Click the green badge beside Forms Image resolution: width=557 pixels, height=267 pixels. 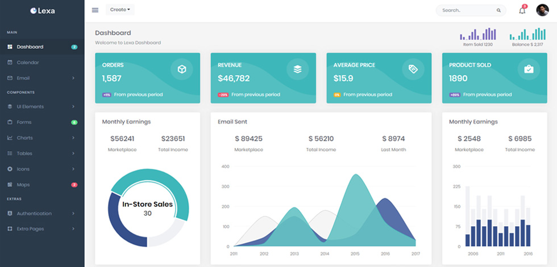point(74,122)
